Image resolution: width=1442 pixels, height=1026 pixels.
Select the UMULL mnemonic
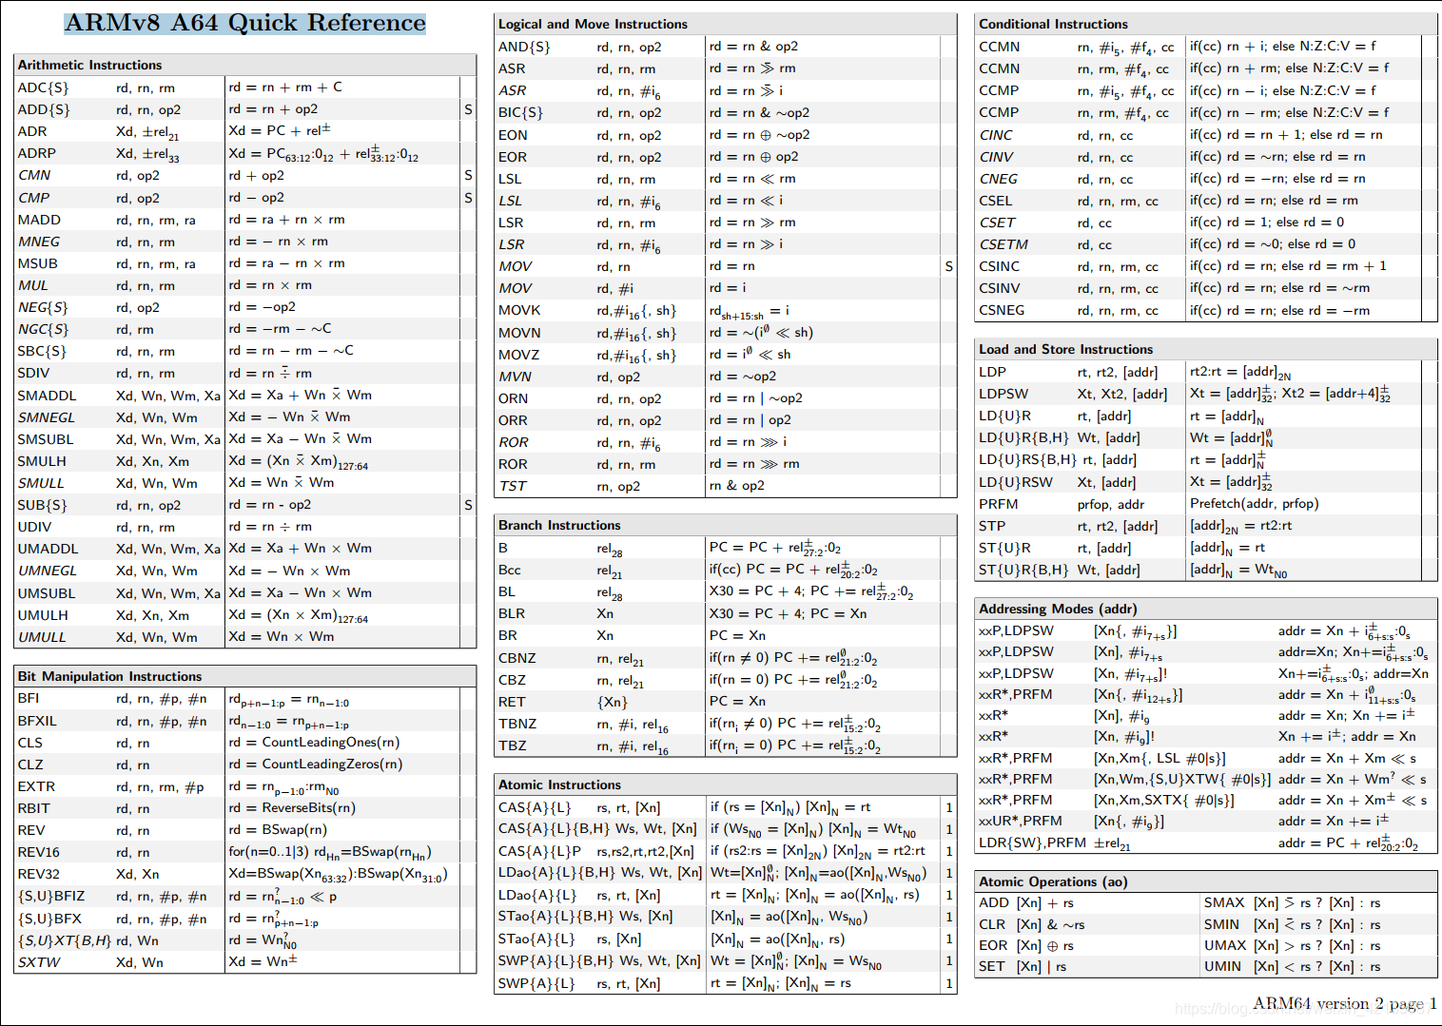click(x=42, y=637)
